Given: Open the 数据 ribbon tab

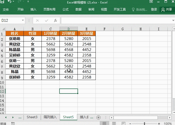Looking at the screenshot, I should tap(78, 9).
